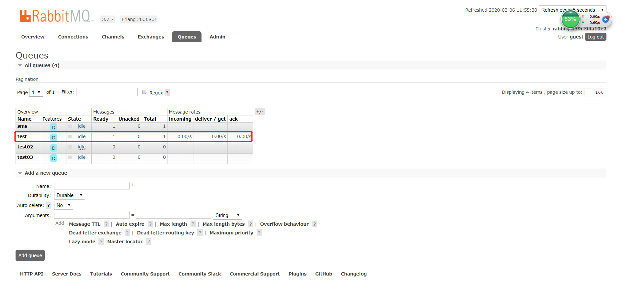
Task: Click the GitHub footer link
Action: pyautogui.click(x=324, y=274)
